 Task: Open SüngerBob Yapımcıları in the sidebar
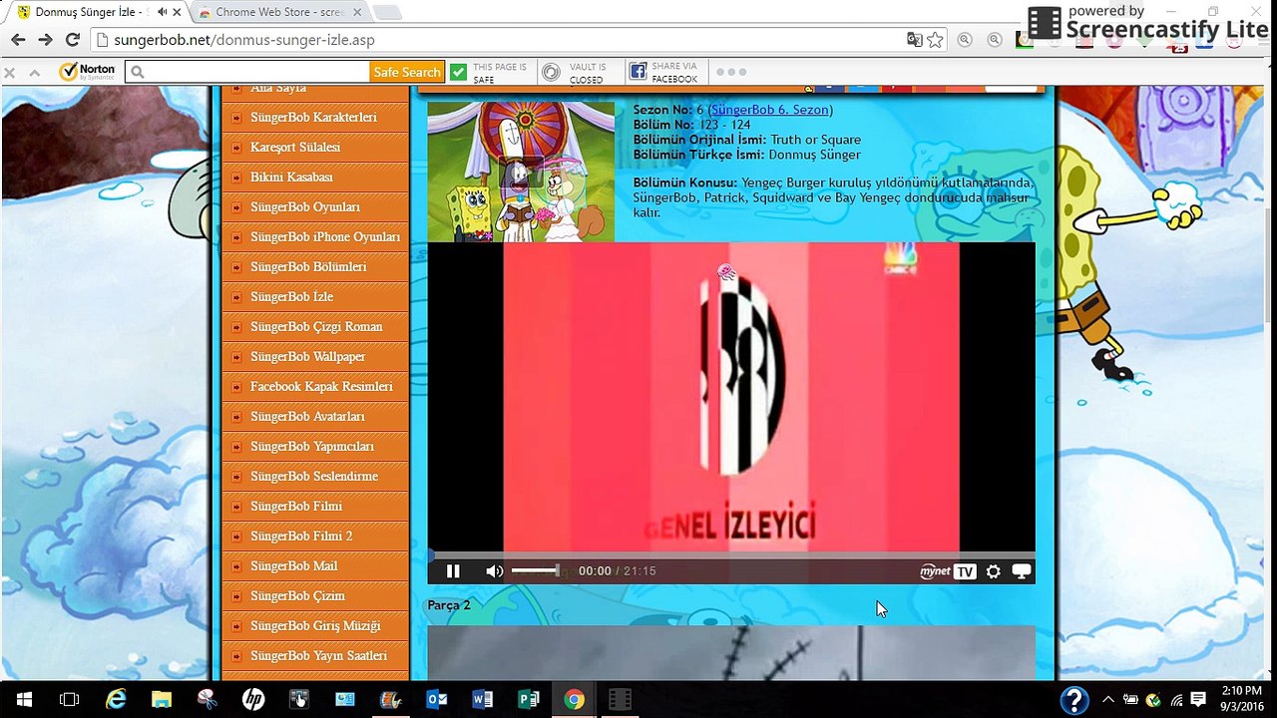pyautogui.click(x=315, y=446)
